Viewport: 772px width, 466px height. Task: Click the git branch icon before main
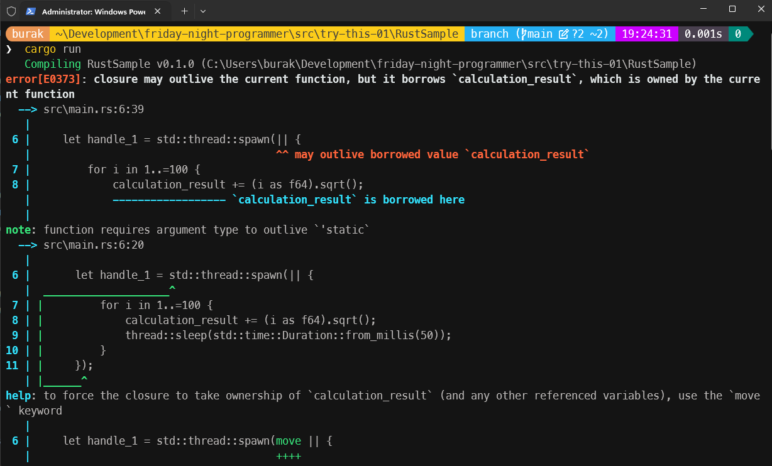coord(522,34)
